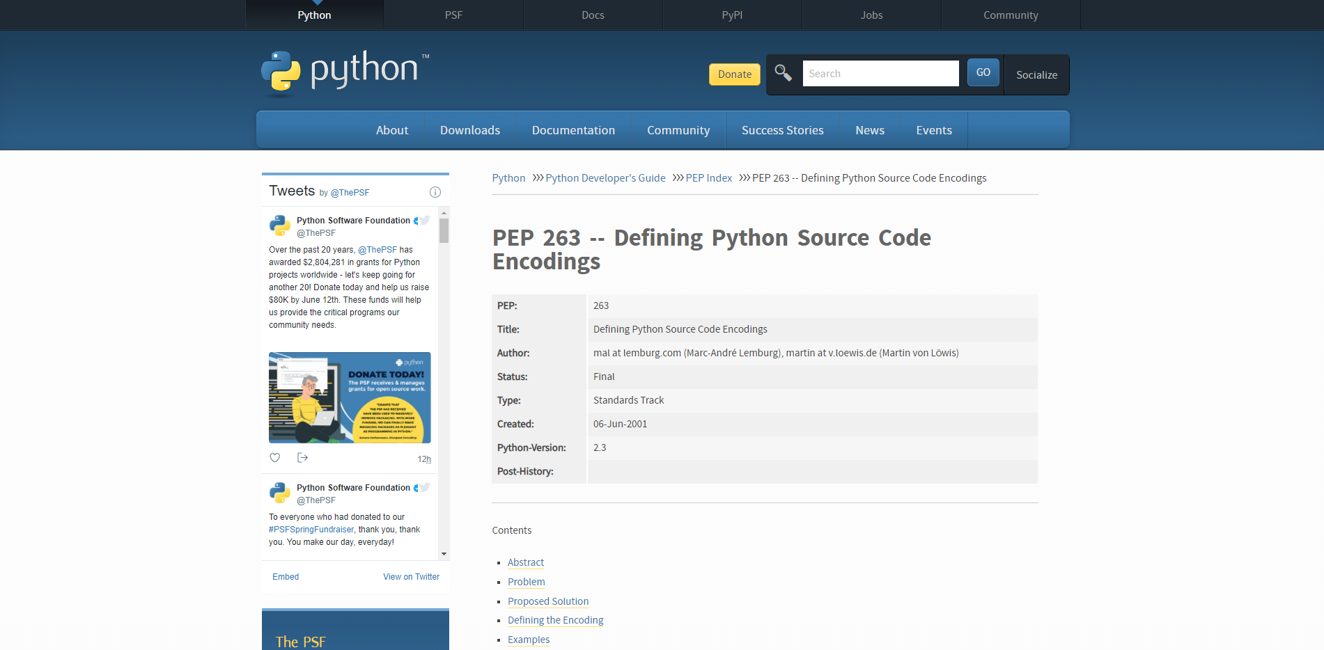
Task: Click the tweets scrollbar up arrow
Action: (x=444, y=212)
